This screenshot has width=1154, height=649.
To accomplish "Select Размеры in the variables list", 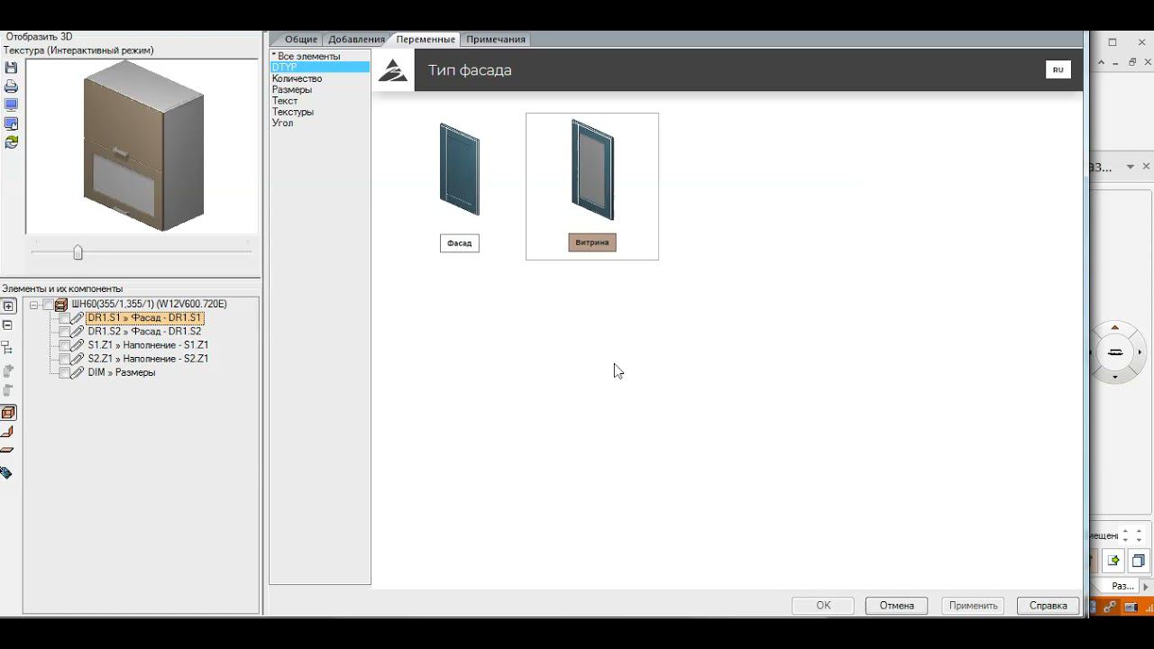I will (x=320, y=89).
